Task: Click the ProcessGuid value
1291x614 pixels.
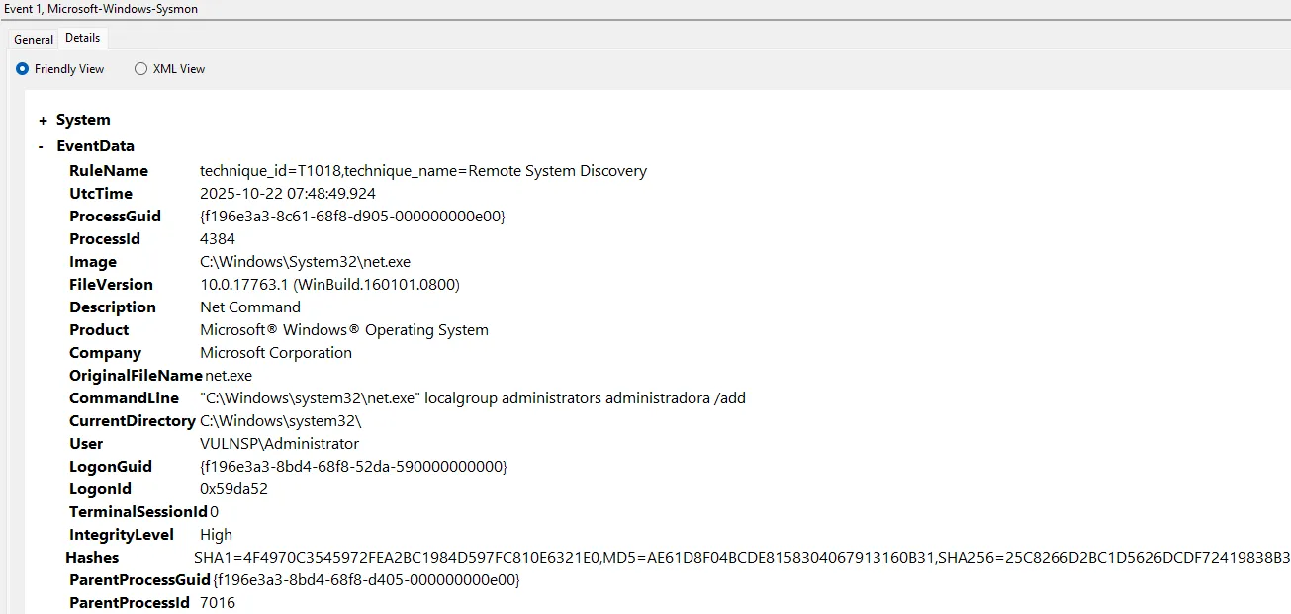Action: [352, 217]
